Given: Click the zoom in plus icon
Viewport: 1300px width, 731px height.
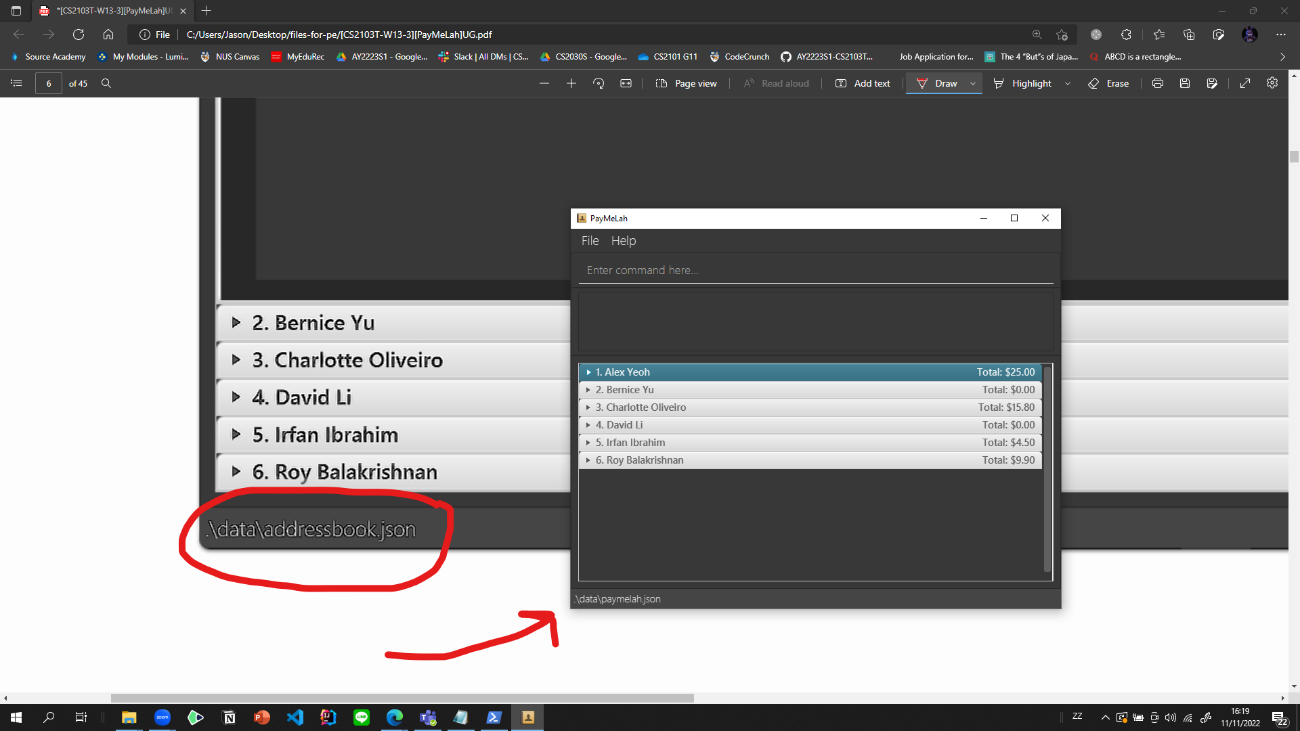Looking at the screenshot, I should [571, 83].
